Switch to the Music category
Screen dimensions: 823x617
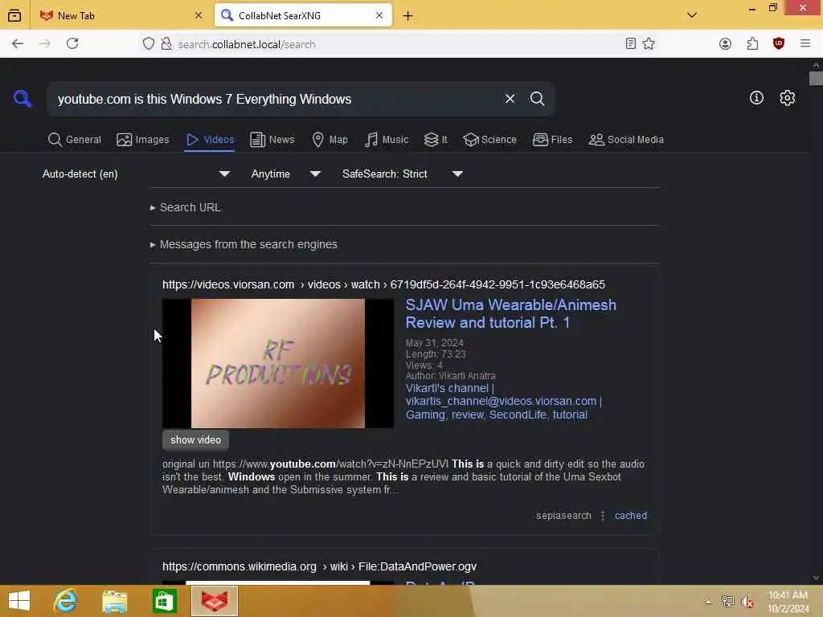click(x=387, y=140)
